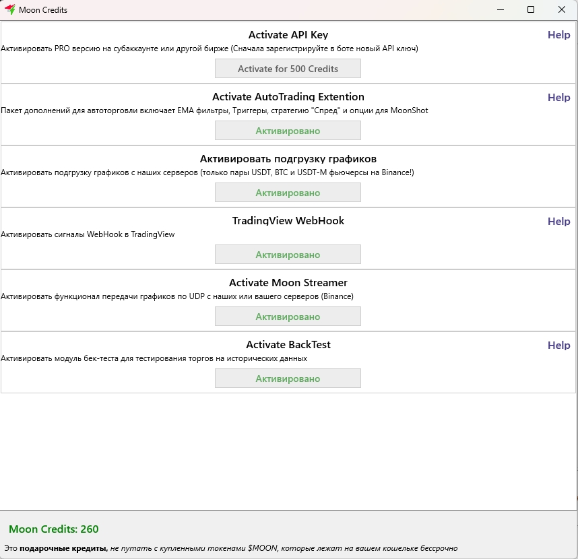Image resolution: width=578 pixels, height=559 pixels.
Task: Select the Activate Moon Streamer heading
Action: (x=288, y=283)
